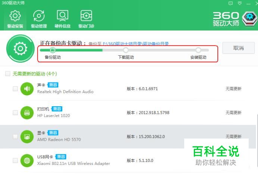258x179 pixels.
Task: Click the 360驱动大师 logo cube icon
Action: (250, 19)
